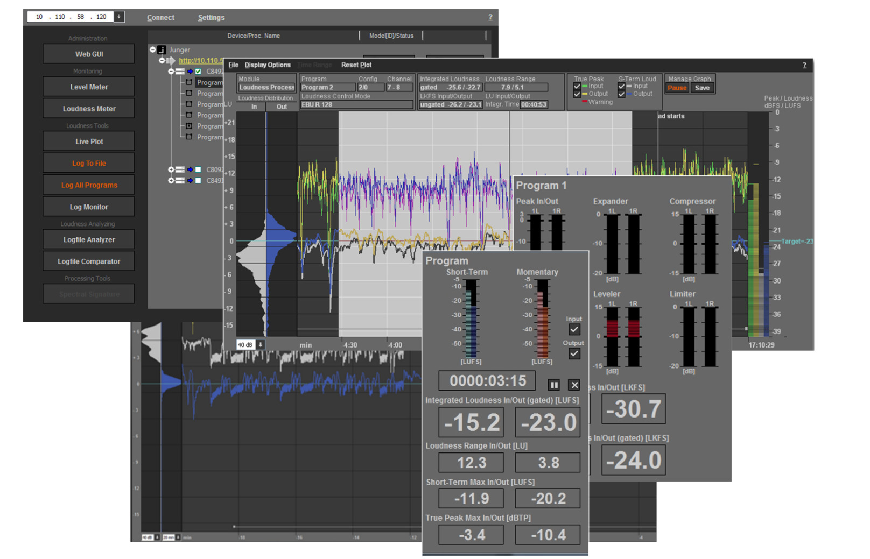Uncheck True Peak Input display

coord(577,87)
